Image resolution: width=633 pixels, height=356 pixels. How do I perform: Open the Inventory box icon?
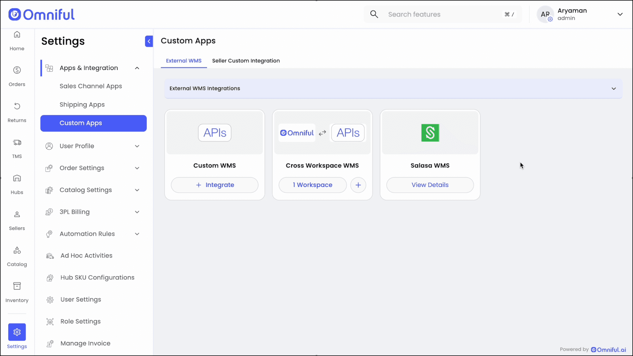point(17,286)
